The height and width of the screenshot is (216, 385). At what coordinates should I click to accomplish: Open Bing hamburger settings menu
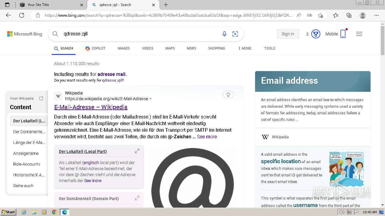point(359,34)
